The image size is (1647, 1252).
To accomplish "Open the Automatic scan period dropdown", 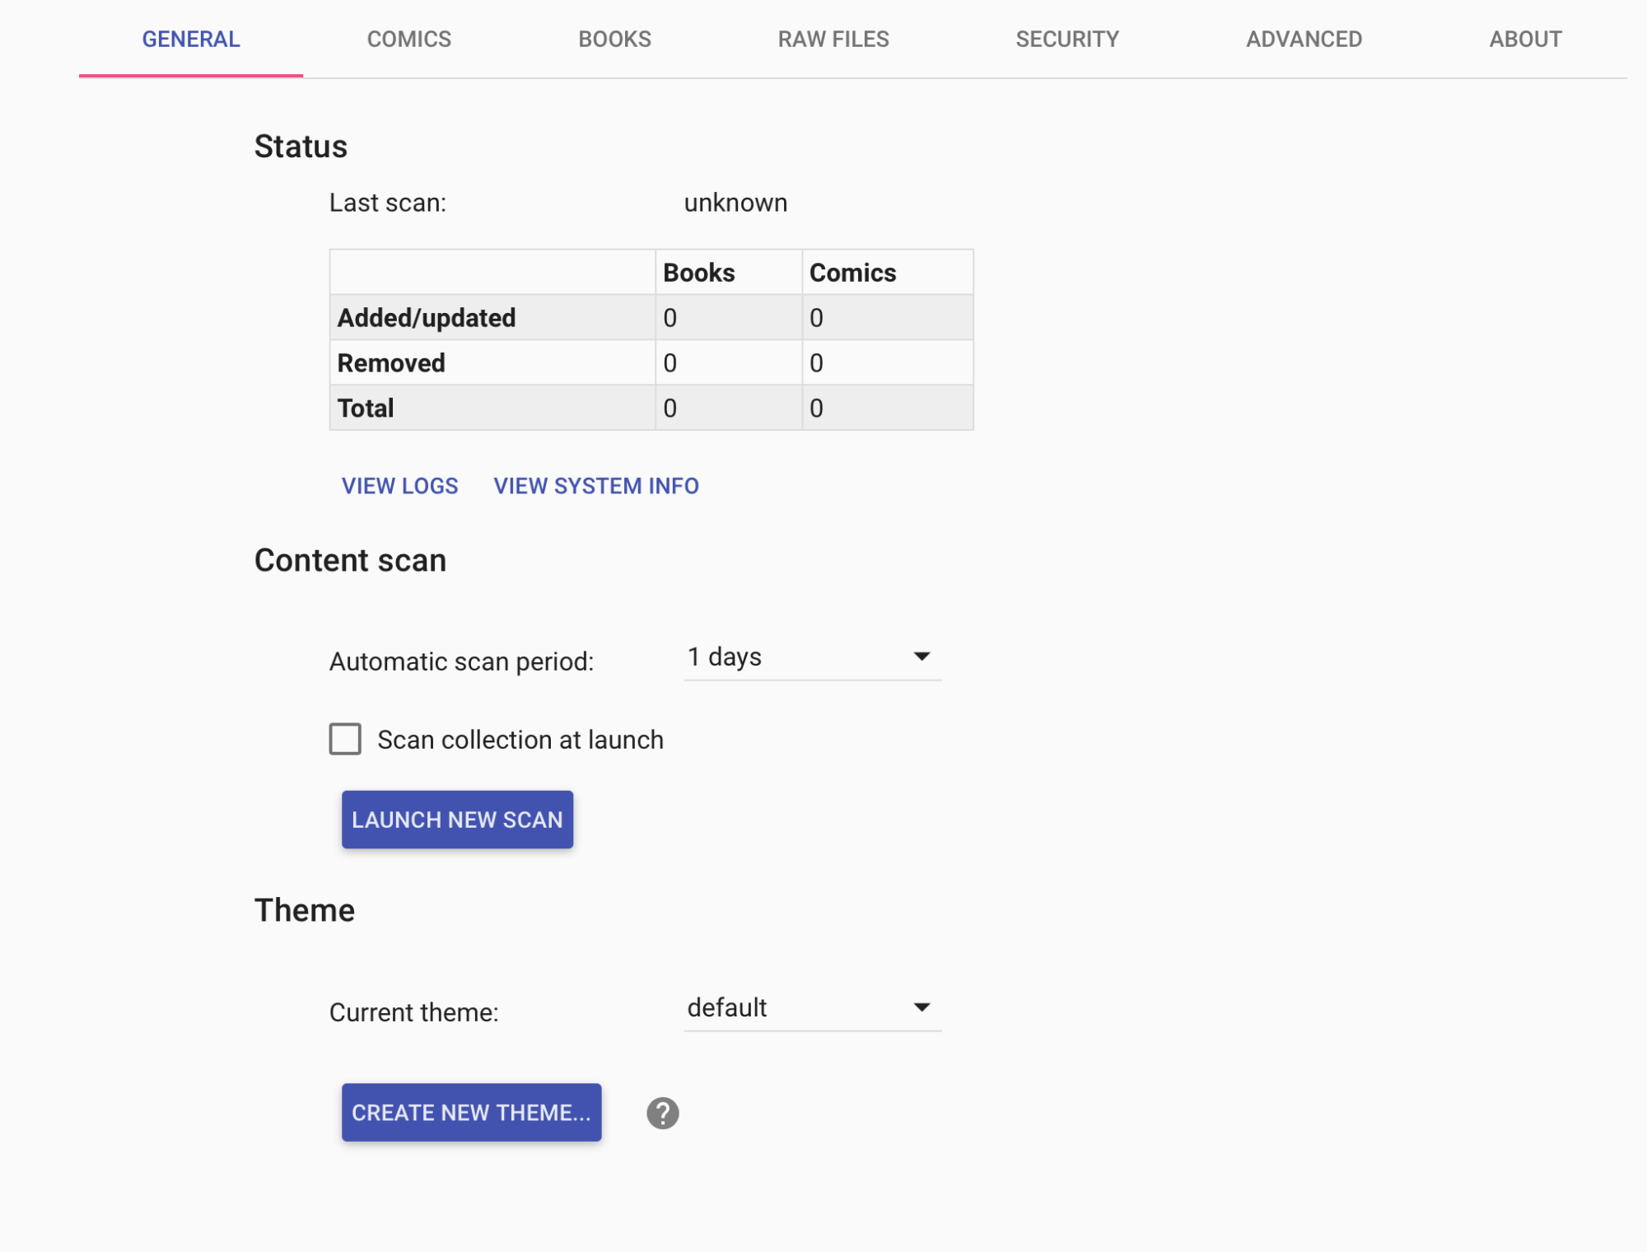I will tap(812, 657).
